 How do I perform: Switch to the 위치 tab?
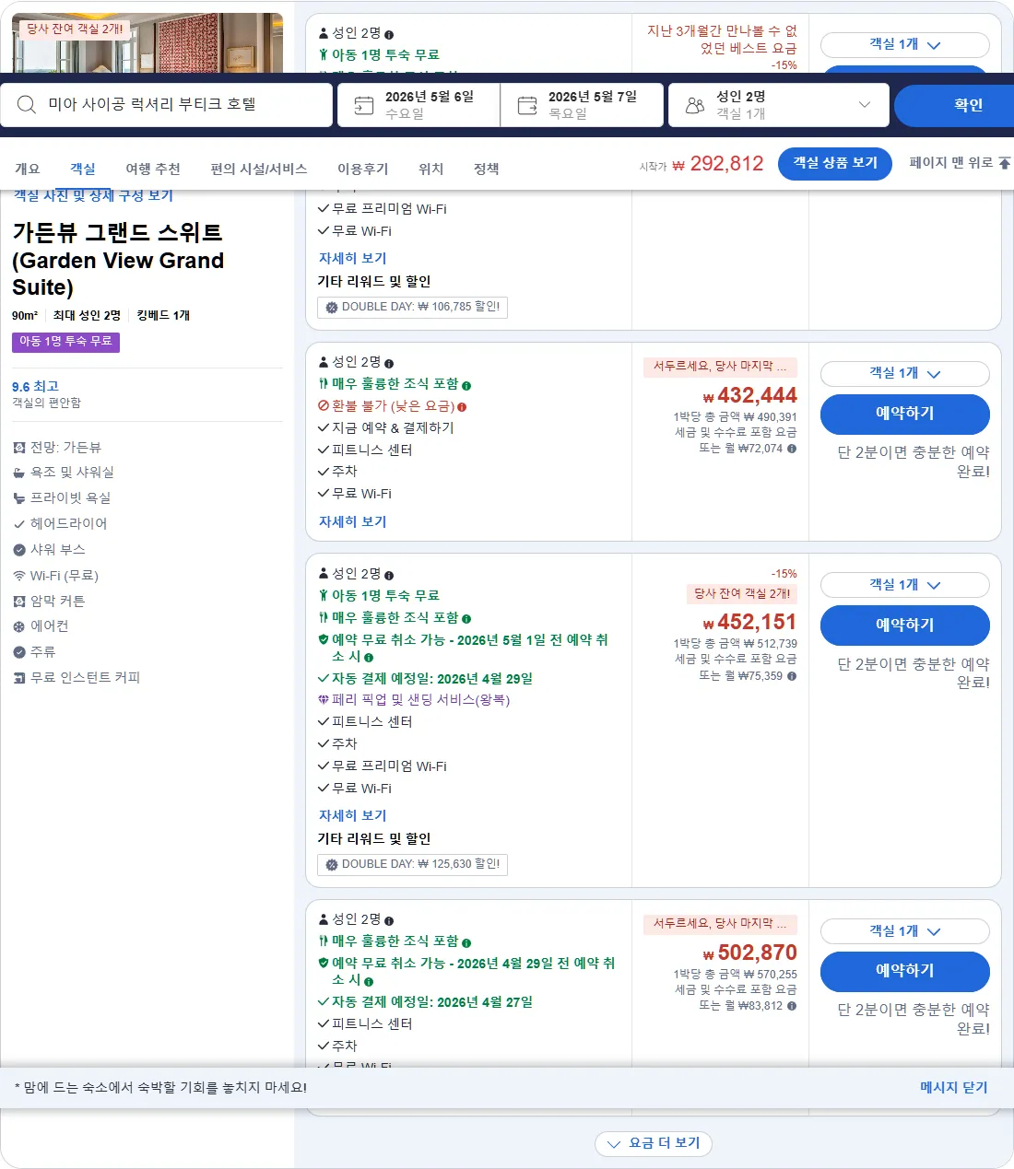[431, 169]
